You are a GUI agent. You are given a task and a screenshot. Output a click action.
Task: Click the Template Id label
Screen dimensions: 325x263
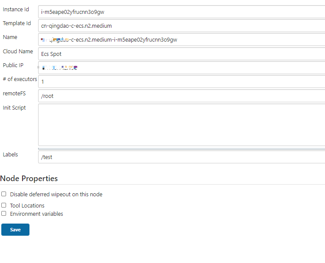[17, 23]
